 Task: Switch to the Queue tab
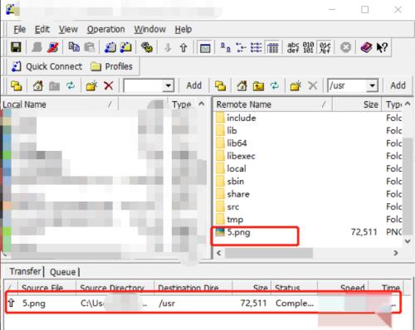tap(63, 272)
